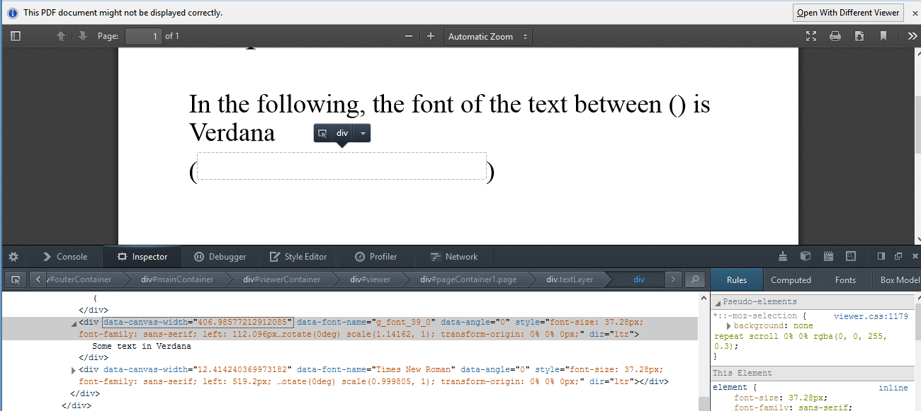Open the Automatic Zoom dropdown
Viewport: 921px width, 411px height.
(488, 36)
